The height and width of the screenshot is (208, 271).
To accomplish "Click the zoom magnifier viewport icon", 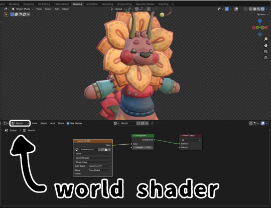I will (x=266, y=39).
